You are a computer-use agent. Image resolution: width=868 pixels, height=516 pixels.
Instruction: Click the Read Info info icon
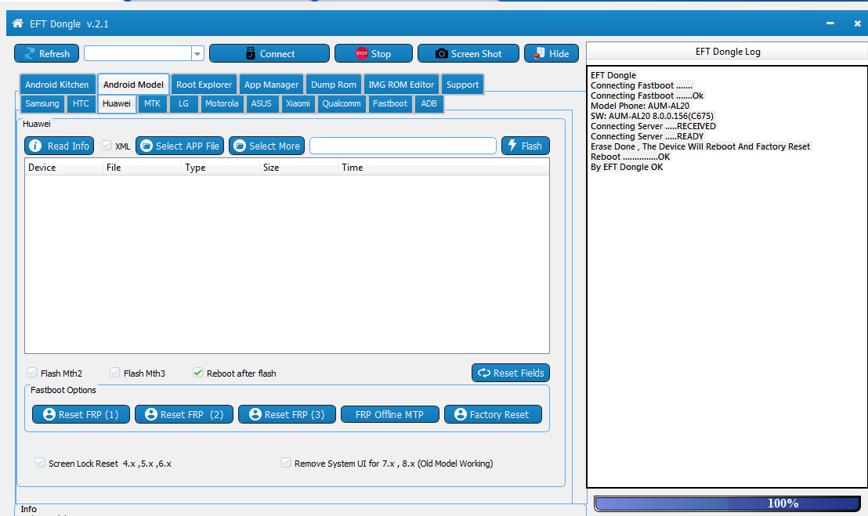point(35,146)
